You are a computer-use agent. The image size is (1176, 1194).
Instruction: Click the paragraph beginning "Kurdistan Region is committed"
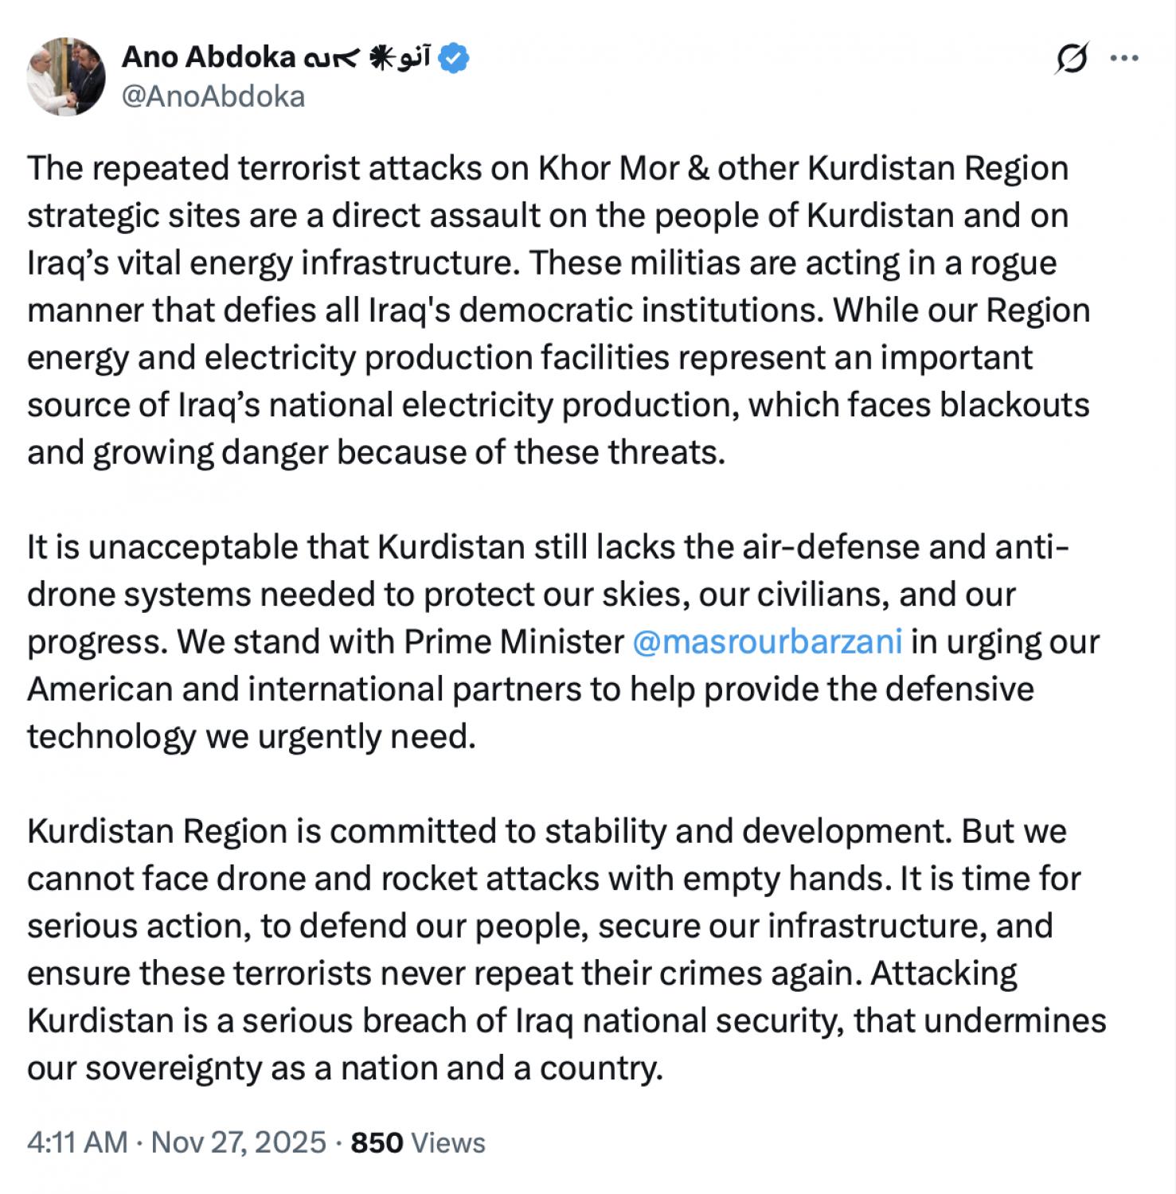click(x=557, y=949)
